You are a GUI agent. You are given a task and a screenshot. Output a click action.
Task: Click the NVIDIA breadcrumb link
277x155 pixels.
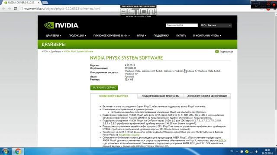coord(45,52)
